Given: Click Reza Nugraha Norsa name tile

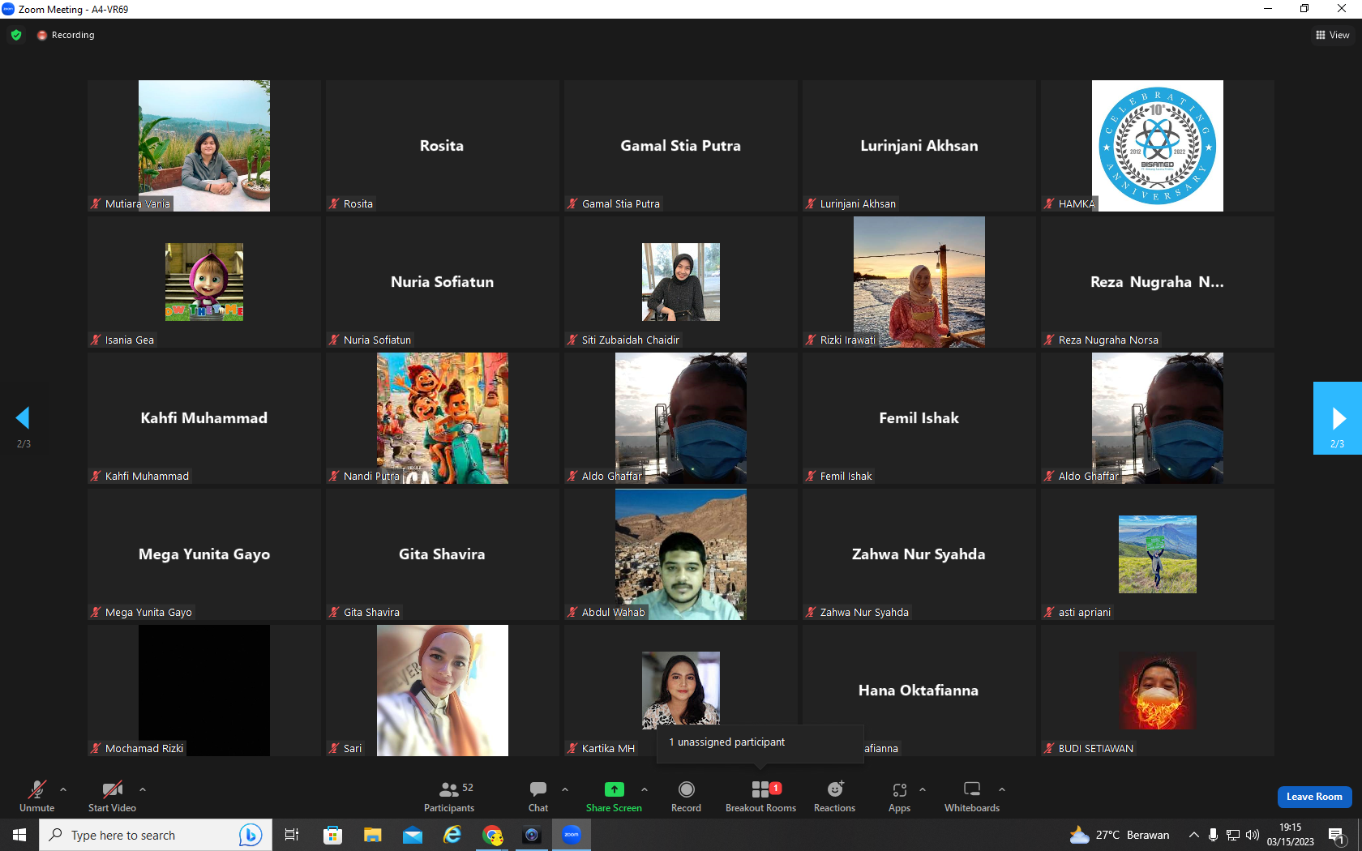Looking at the screenshot, I should click(x=1158, y=282).
